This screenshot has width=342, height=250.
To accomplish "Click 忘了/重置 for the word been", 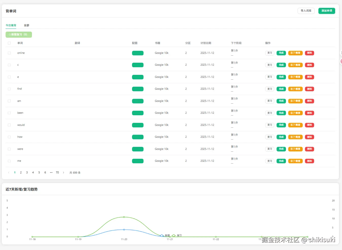I will point(295,113).
